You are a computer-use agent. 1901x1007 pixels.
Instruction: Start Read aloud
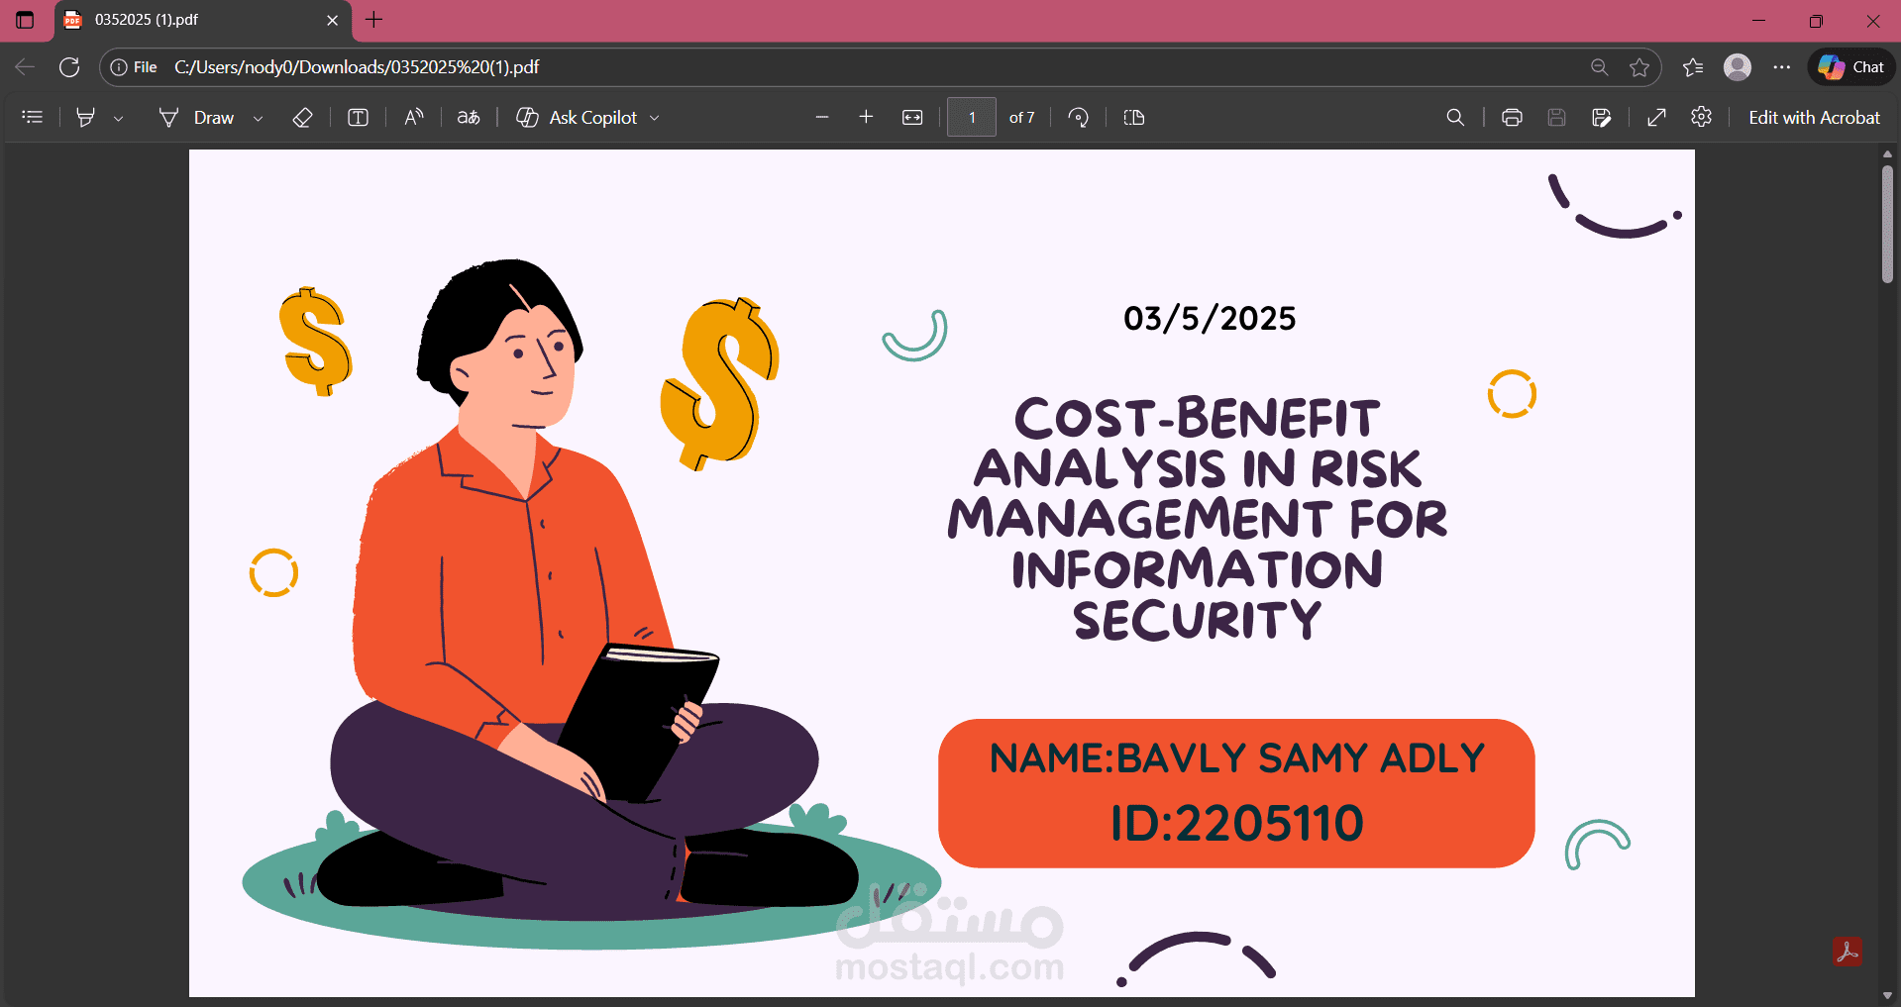pos(413,117)
